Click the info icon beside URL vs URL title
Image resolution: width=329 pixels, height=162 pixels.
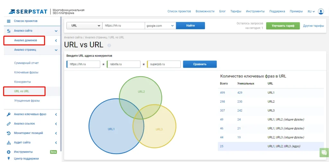(109, 45)
